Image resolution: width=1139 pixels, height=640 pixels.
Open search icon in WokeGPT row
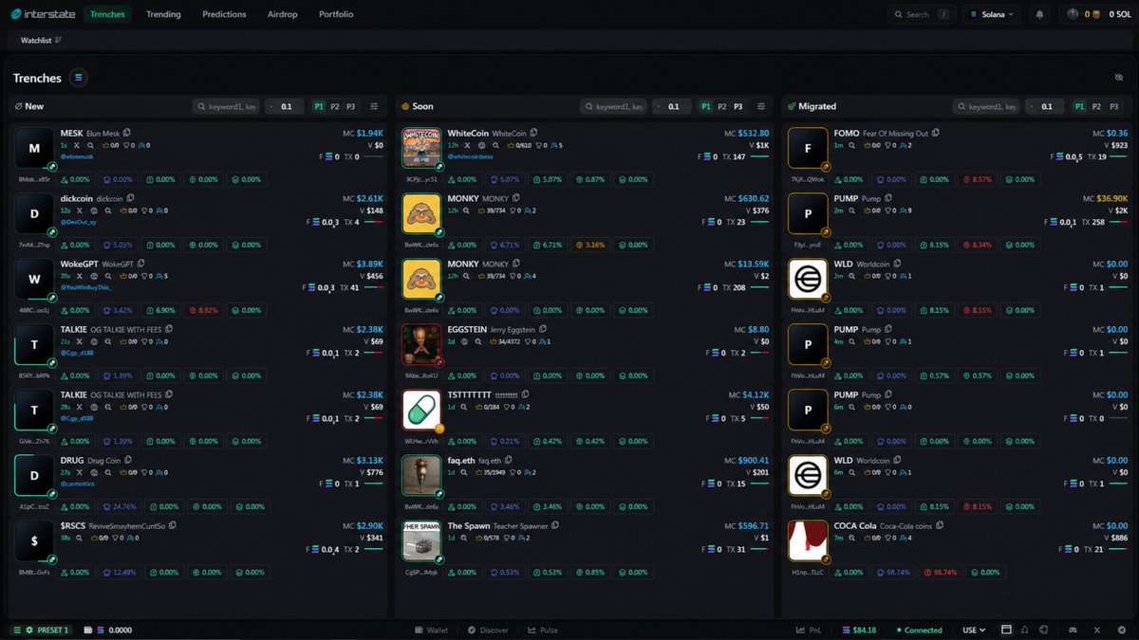coord(109,276)
